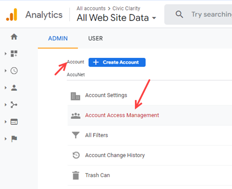Expand the Realtime section arrow
Screen dimensions: 232x189
[5, 71]
